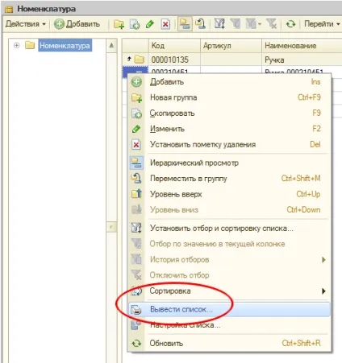The height and width of the screenshot is (363, 342).
Task: Click the copy icon beside Скопировать
Action: [136, 113]
